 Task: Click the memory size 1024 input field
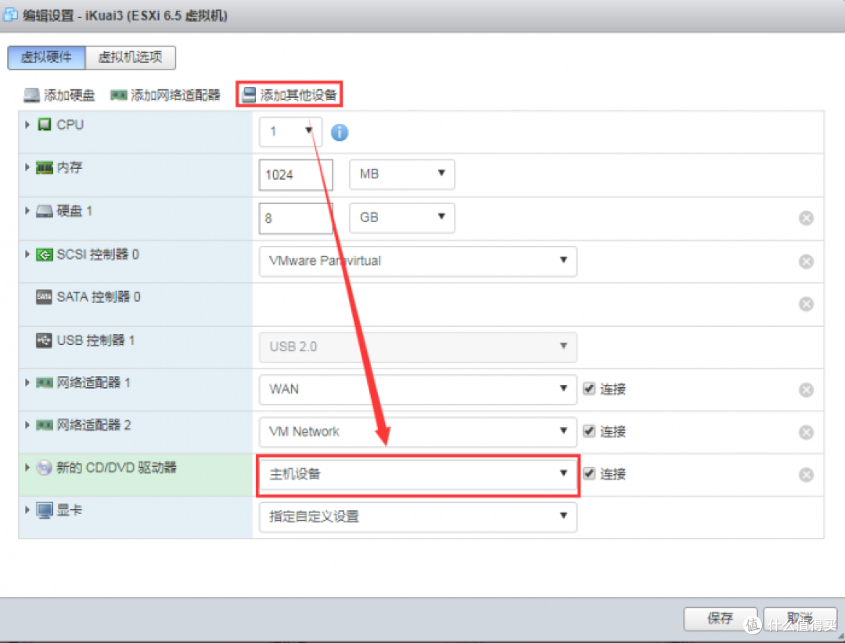click(296, 174)
